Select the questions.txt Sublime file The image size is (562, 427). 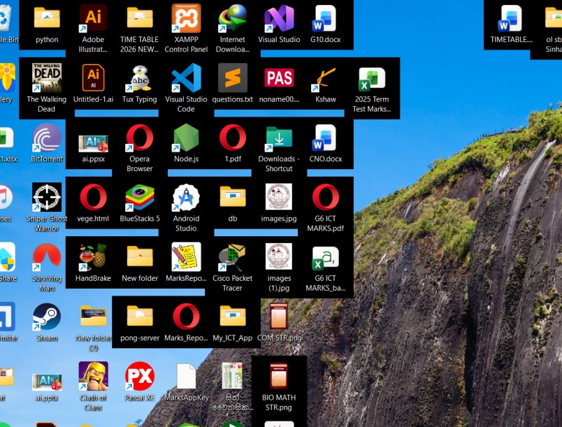(x=232, y=78)
